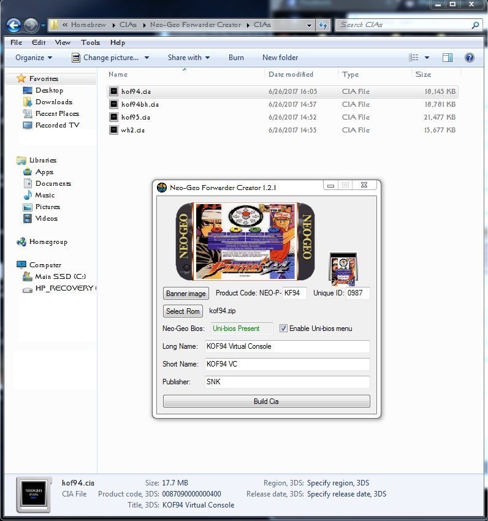488x521 pixels.
Task: Select Libraries in the navigation pane
Action: [43, 160]
